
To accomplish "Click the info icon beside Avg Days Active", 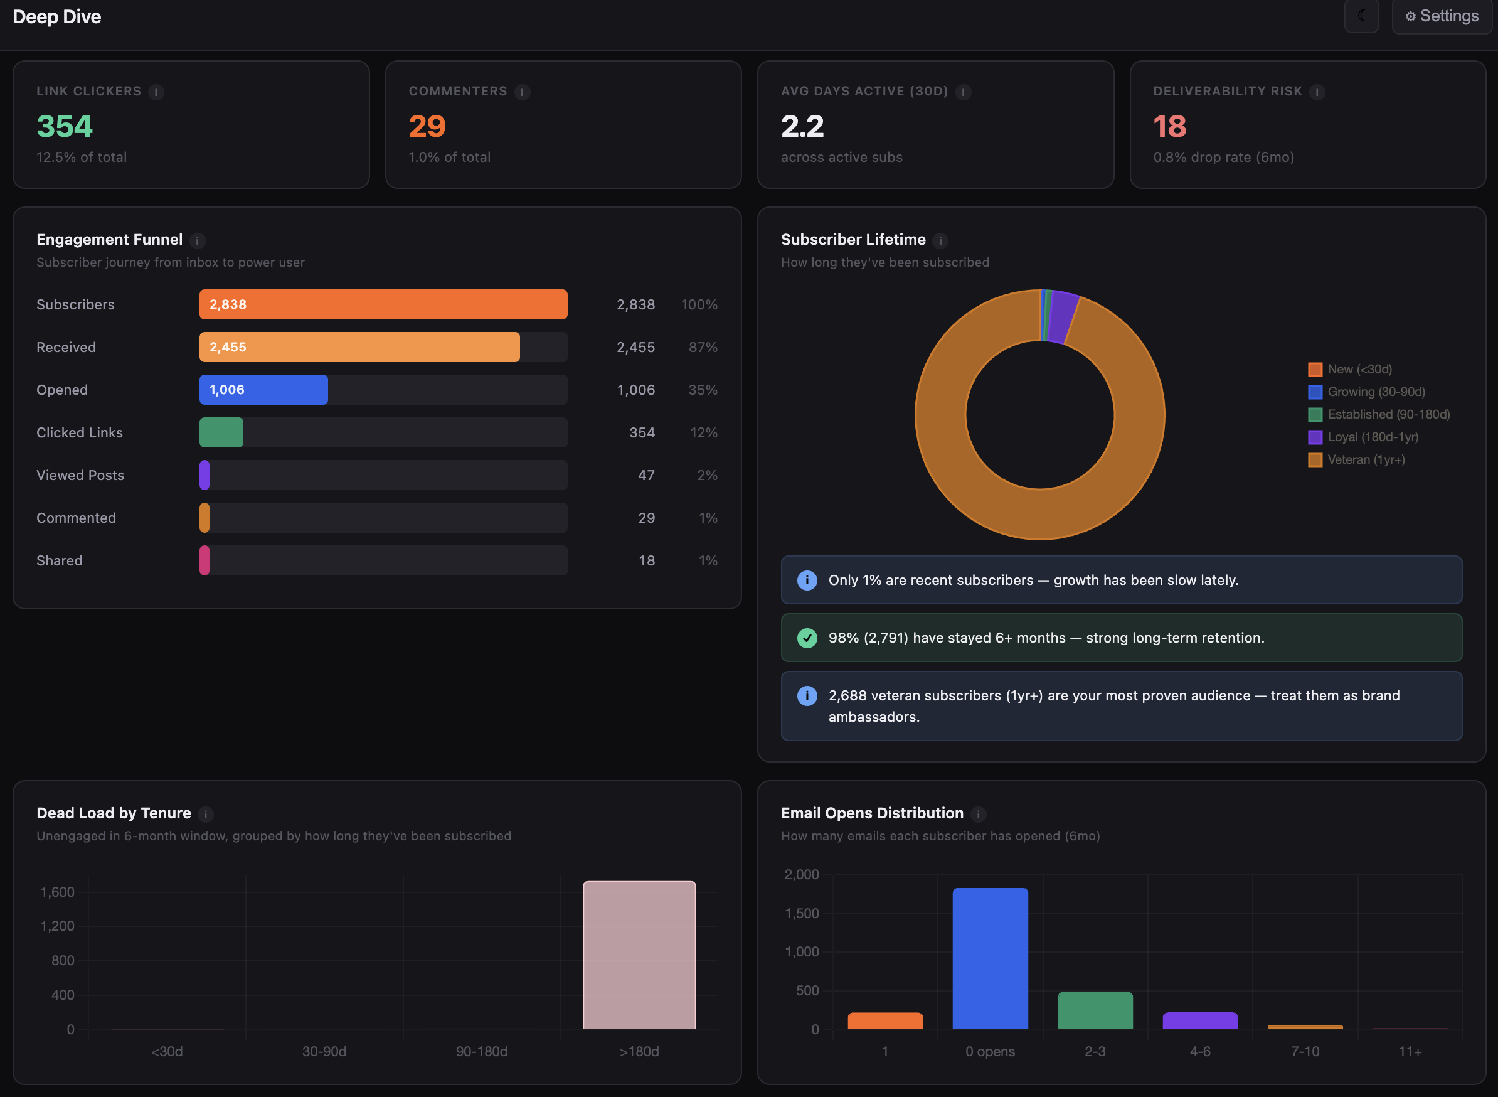I will pyautogui.click(x=964, y=92).
